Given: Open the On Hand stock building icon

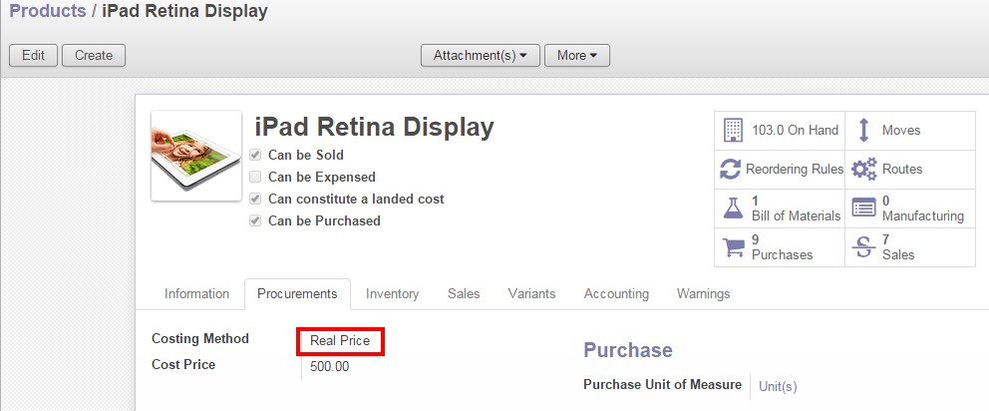Looking at the screenshot, I should pyautogui.click(x=733, y=130).
